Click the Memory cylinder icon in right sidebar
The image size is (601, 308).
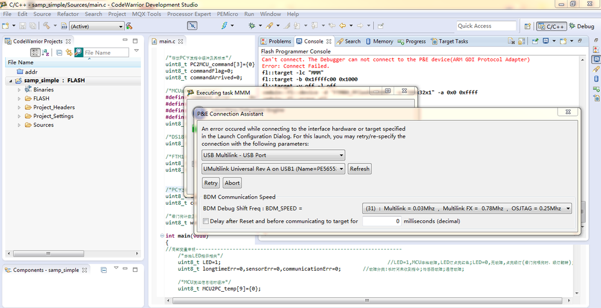[596, 79]
